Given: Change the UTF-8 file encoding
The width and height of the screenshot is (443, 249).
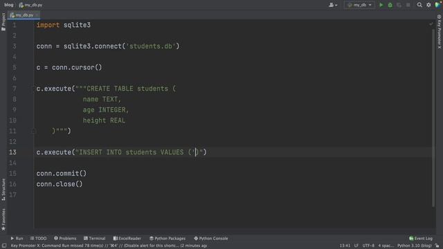Looking at the screenshot, I should (x=368, y=246).
